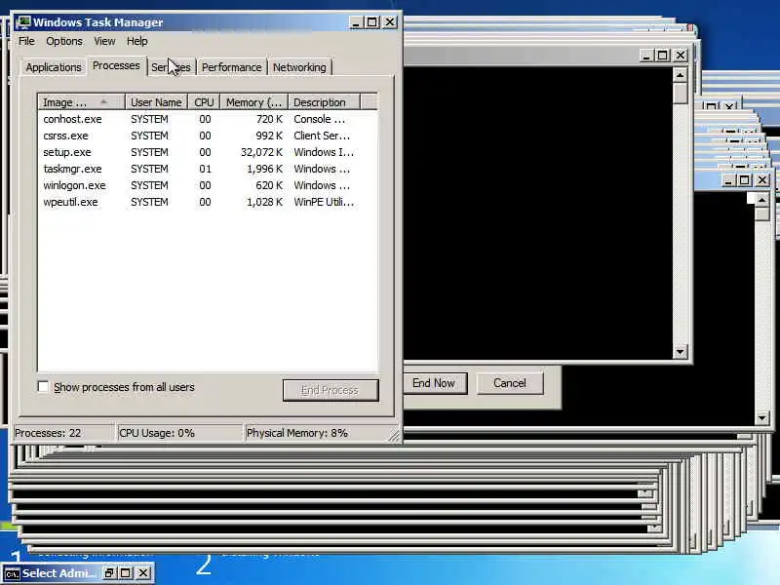The height and width of the screenshot is (585, 780).
Task: Click the 32,072 K memory value
Action: (261, 152)
